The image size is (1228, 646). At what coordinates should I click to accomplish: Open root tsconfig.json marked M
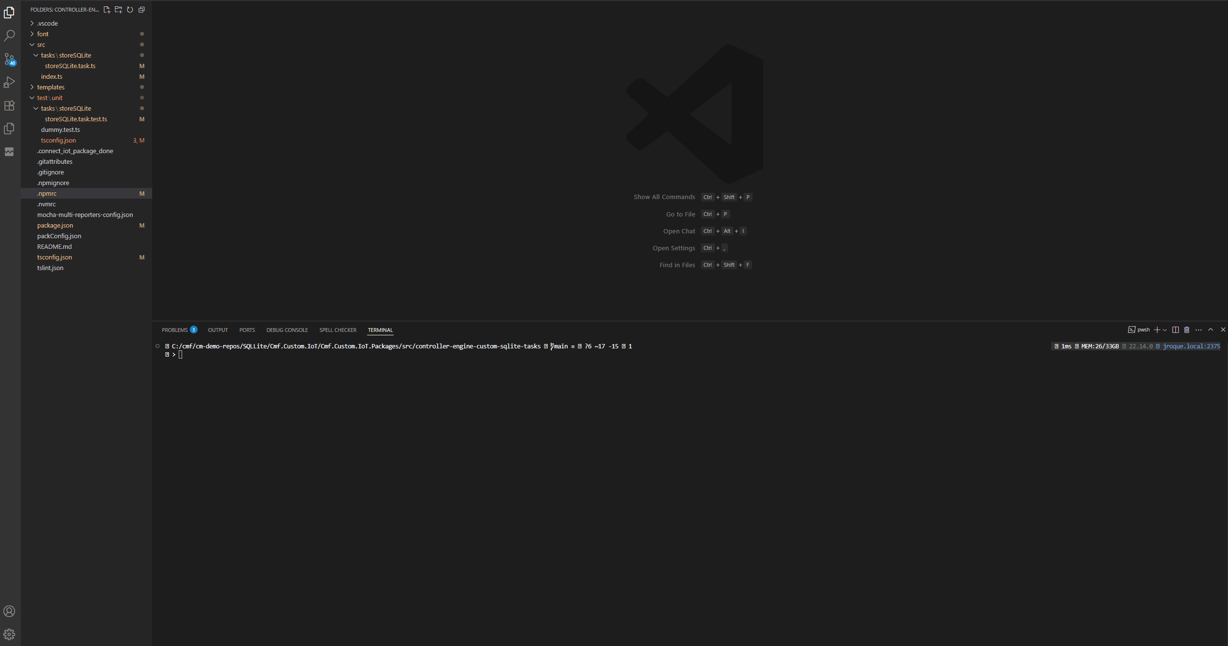(86, 257)
